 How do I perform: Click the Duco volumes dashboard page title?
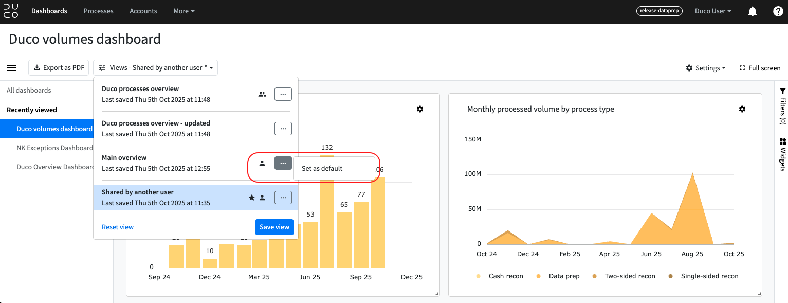click(x=85, y=39)
